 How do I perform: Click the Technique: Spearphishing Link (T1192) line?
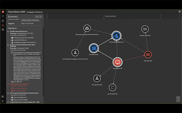point(22,33)
